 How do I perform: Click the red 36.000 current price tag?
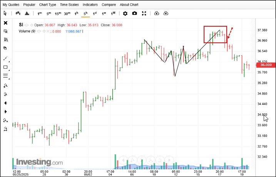point(266,65)
